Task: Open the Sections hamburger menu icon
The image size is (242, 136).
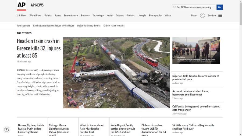Action: pyautogui.click(x=220, y=15)
